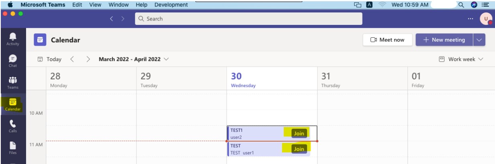Screen dimensions: 495x164
Task: Go to previous week with left chevron
Action: pos(72,59)
